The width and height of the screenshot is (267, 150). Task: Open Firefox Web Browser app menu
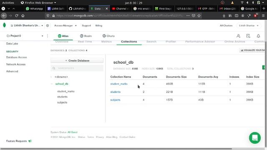(38, 3)
